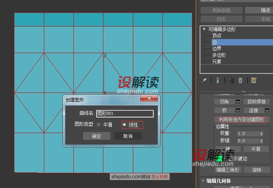Click the 编辑三角形 button
Screen dimensions: 273x188
point(228,170)
